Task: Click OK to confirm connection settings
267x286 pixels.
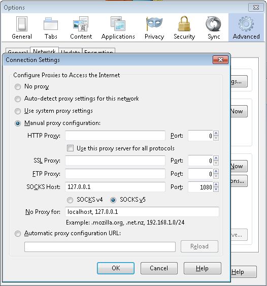Action: coord(116,268)
